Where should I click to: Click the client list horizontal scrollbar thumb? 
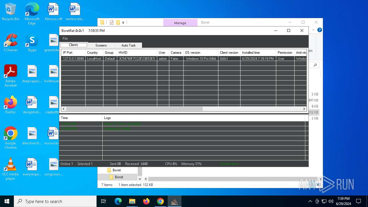pyautogui.click(x=134, y=109)
